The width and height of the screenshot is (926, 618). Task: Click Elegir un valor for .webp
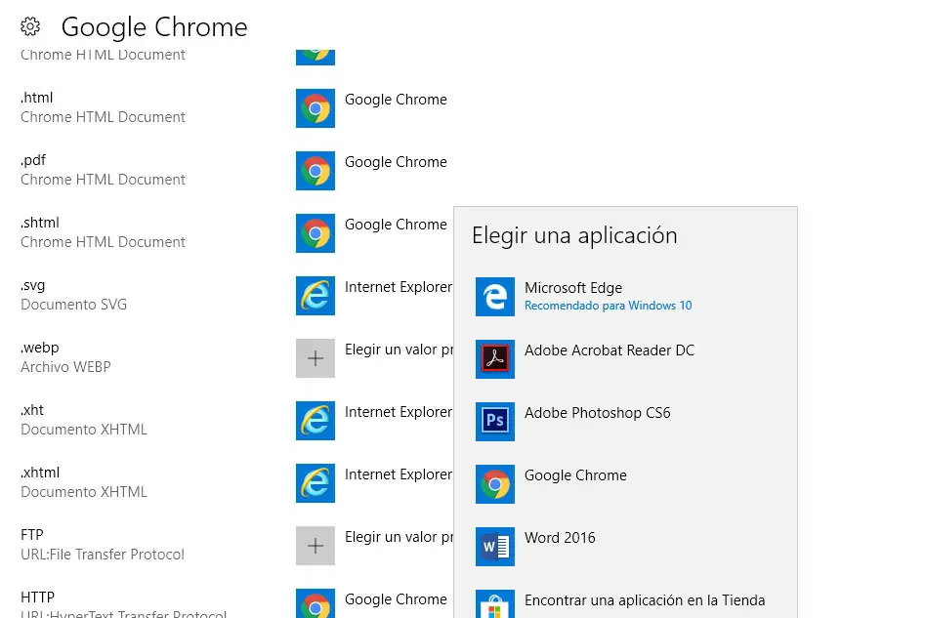[x=399, y=350]
